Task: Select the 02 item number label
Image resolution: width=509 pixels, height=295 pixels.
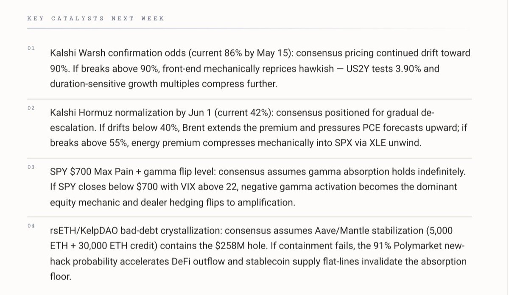Action: tap(31, 108)
